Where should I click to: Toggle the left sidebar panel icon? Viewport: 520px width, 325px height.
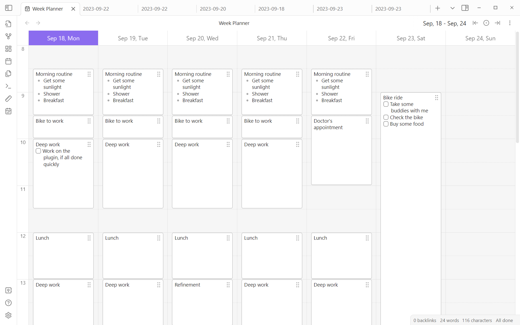coord(9,8)
